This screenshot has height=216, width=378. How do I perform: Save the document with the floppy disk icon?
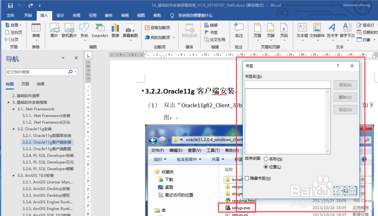click(x=10, y=5)
